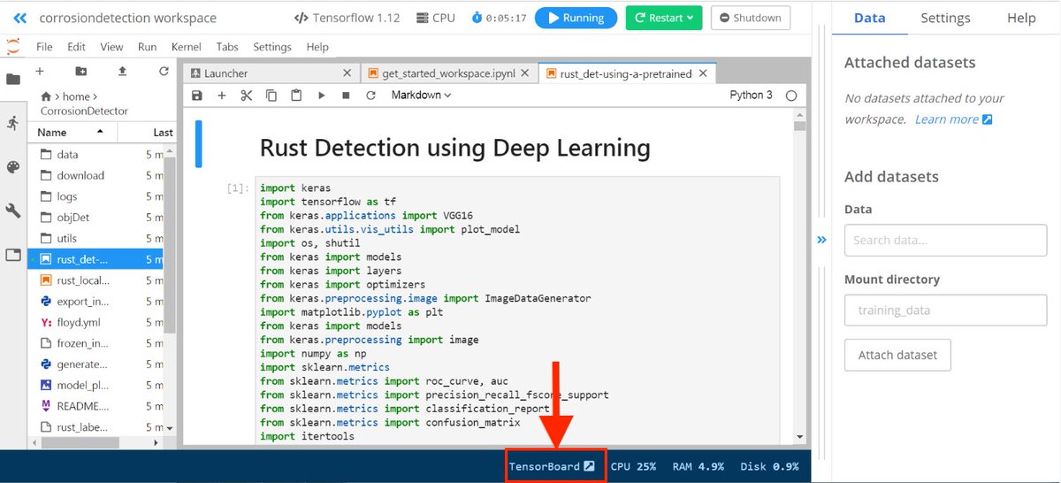Open the Help menu in menu bar

point(317,47)
